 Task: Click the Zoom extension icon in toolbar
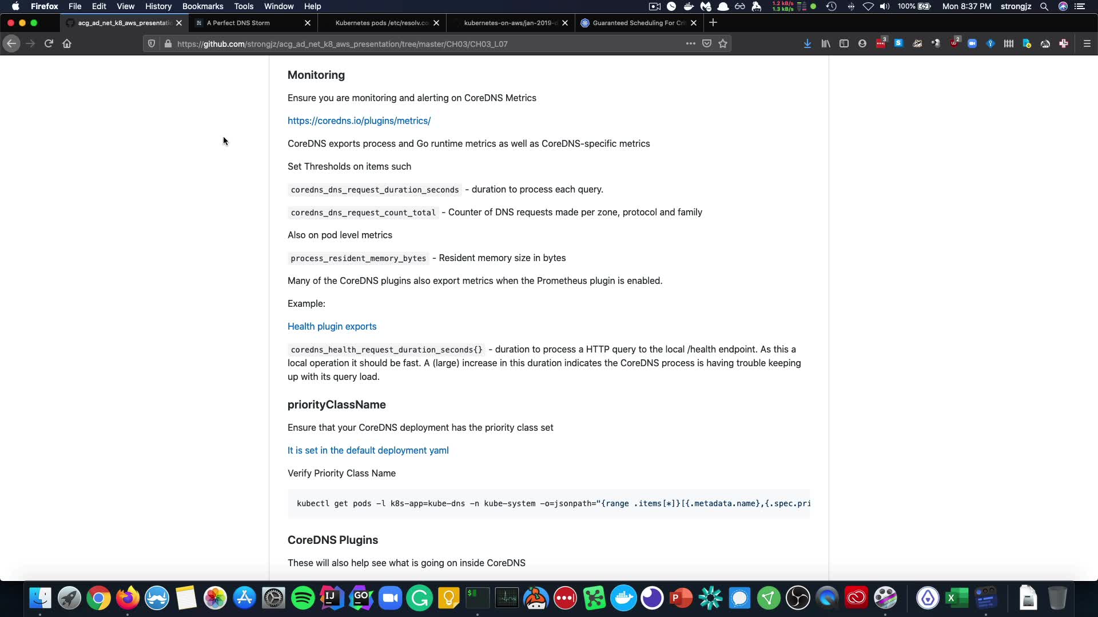(972, 44)
